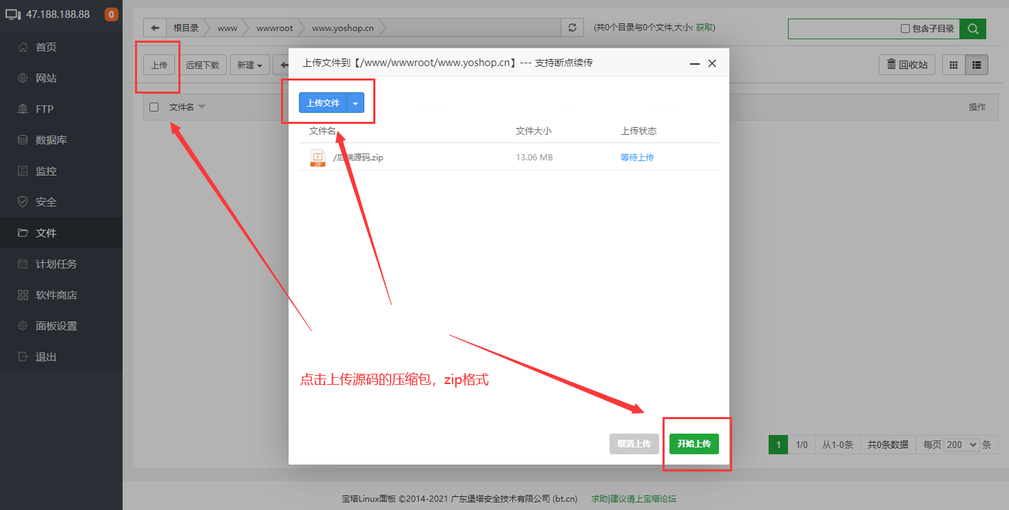Close the upload dialog
Screen dimensions: 1009x510
pyautogui.click(x=712, y=63)
